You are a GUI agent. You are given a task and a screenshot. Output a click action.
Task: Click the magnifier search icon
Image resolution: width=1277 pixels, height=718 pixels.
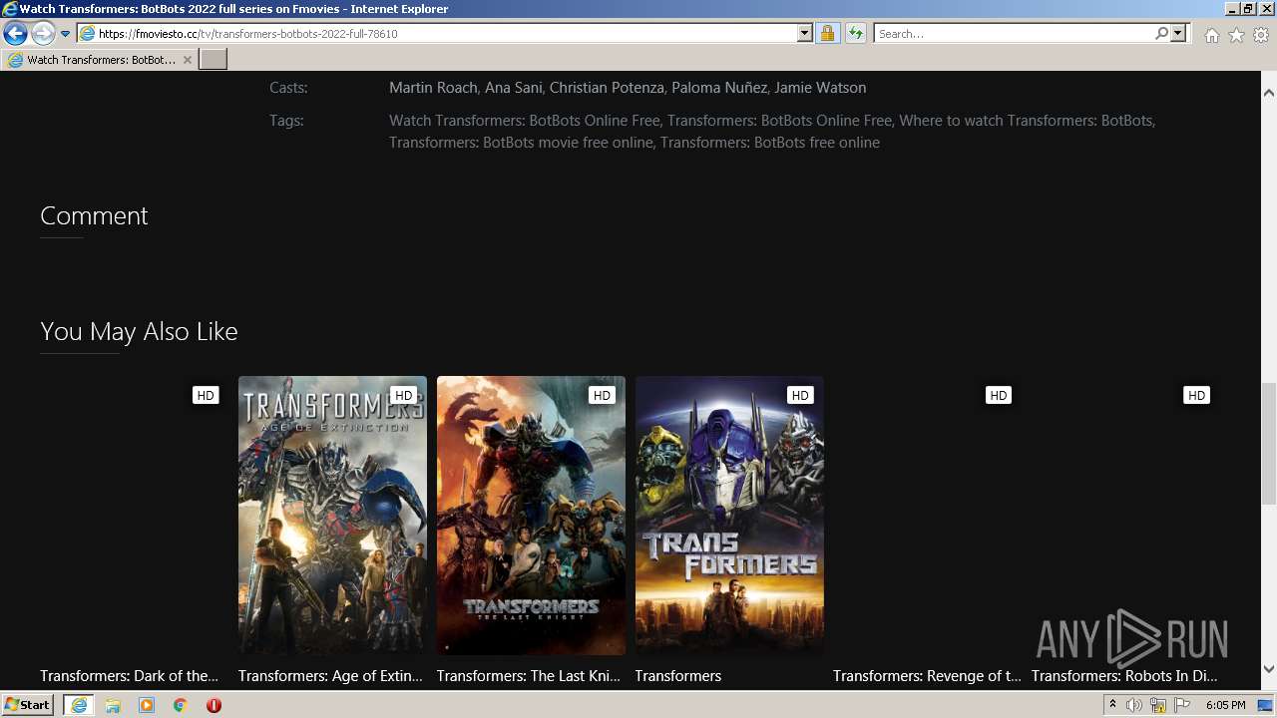pyautogui.click(x=1161, y=34)
